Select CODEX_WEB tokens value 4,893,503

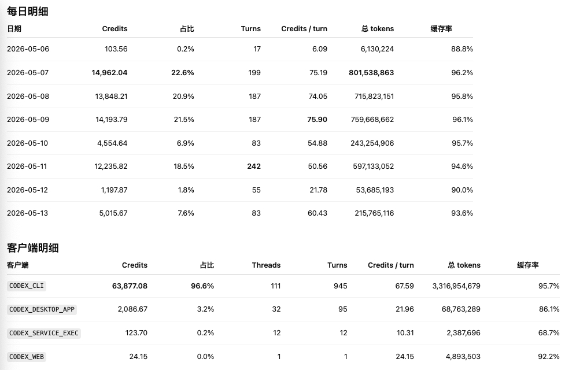463,357
